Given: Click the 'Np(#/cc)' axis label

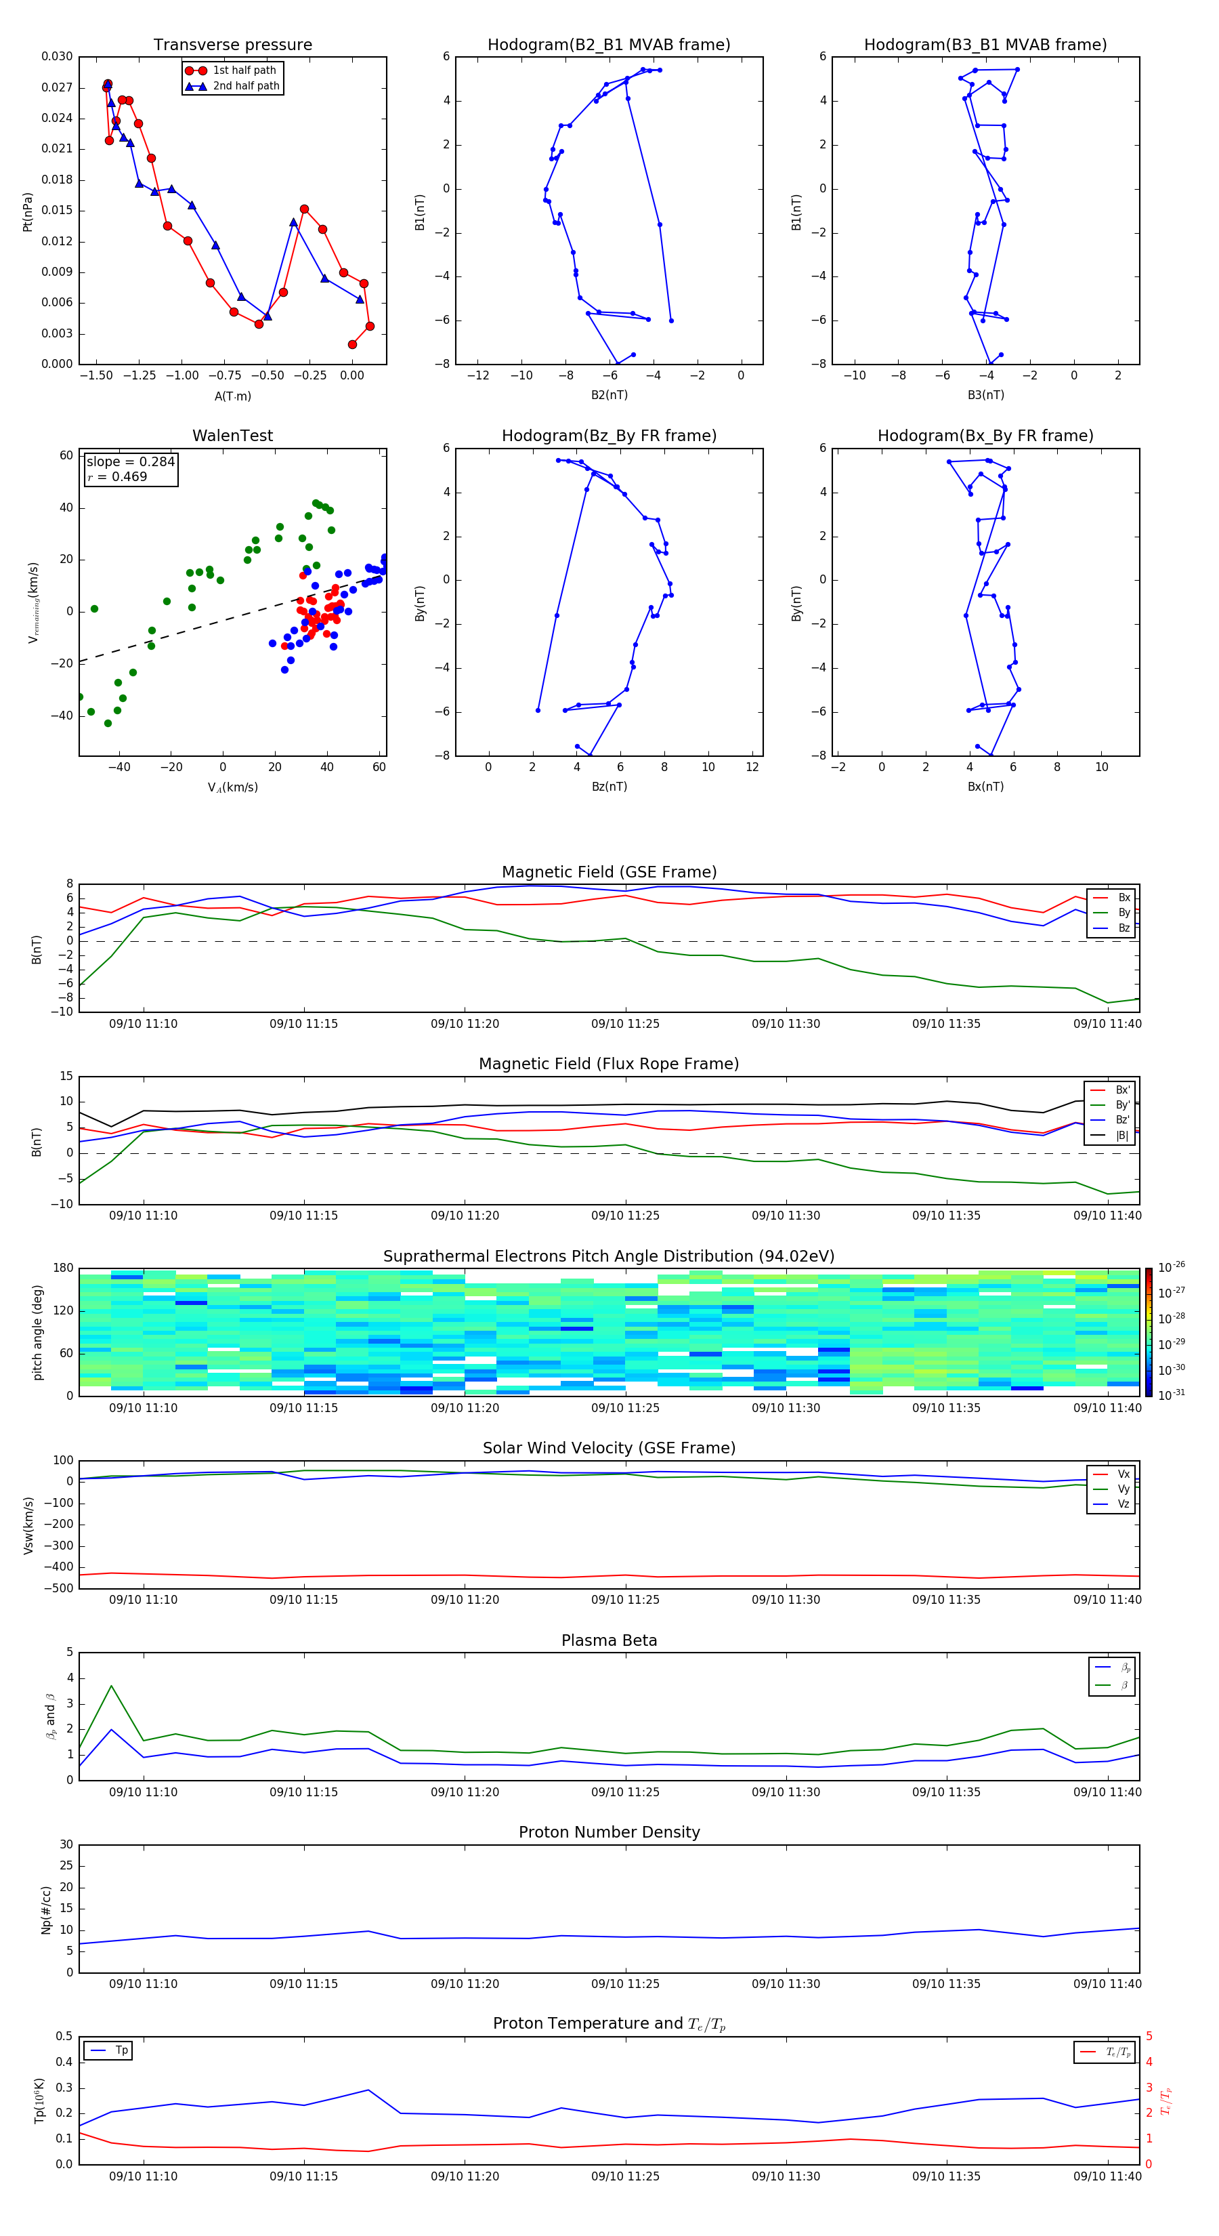Looking at the screenshot, I should [46, 1909].
